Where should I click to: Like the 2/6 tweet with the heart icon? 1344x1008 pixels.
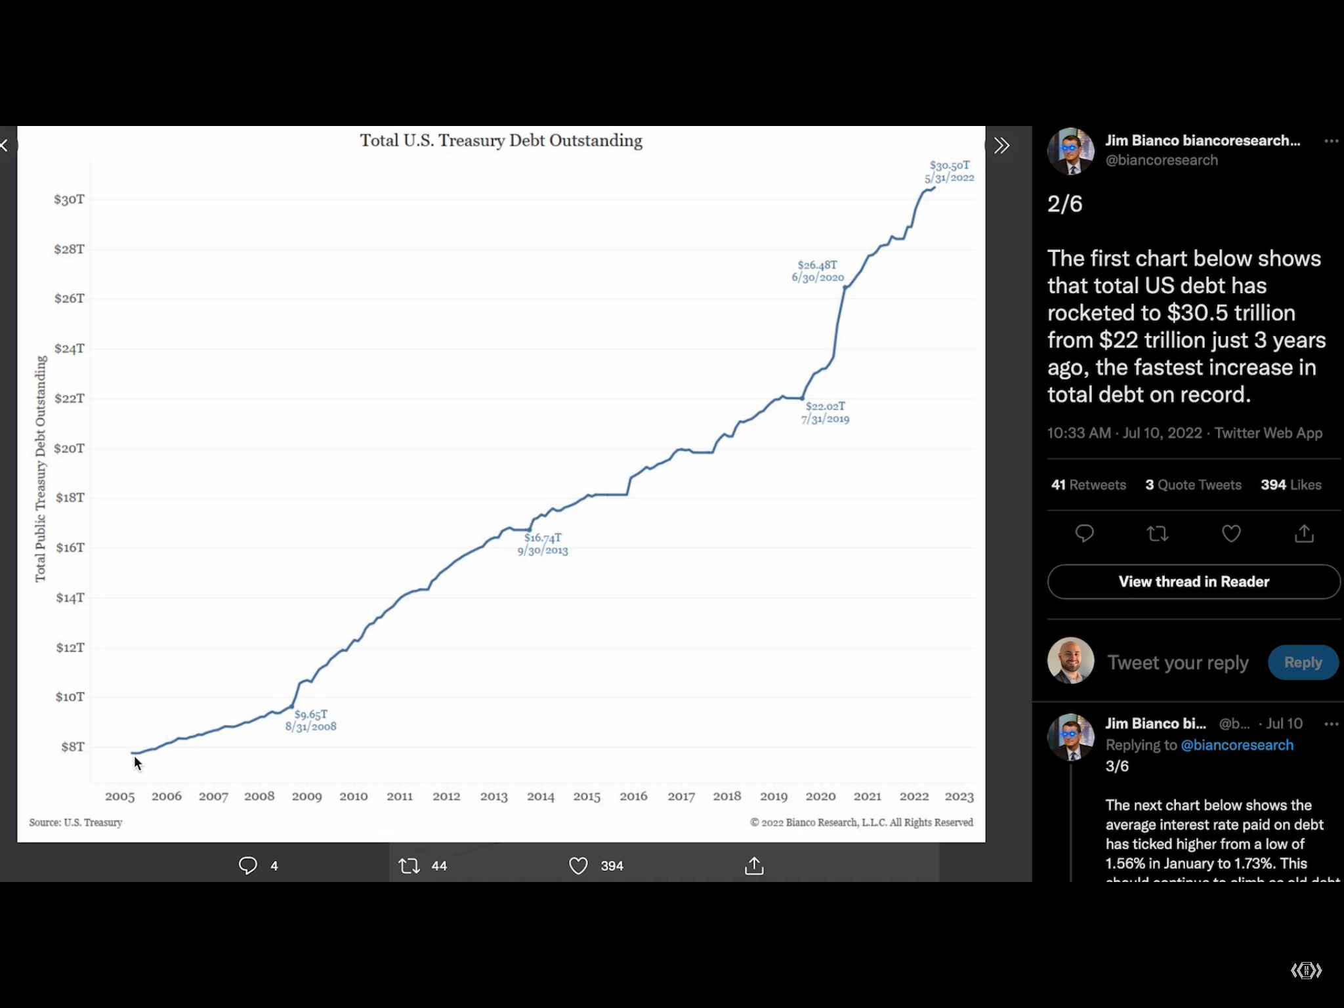(1231, 534)
